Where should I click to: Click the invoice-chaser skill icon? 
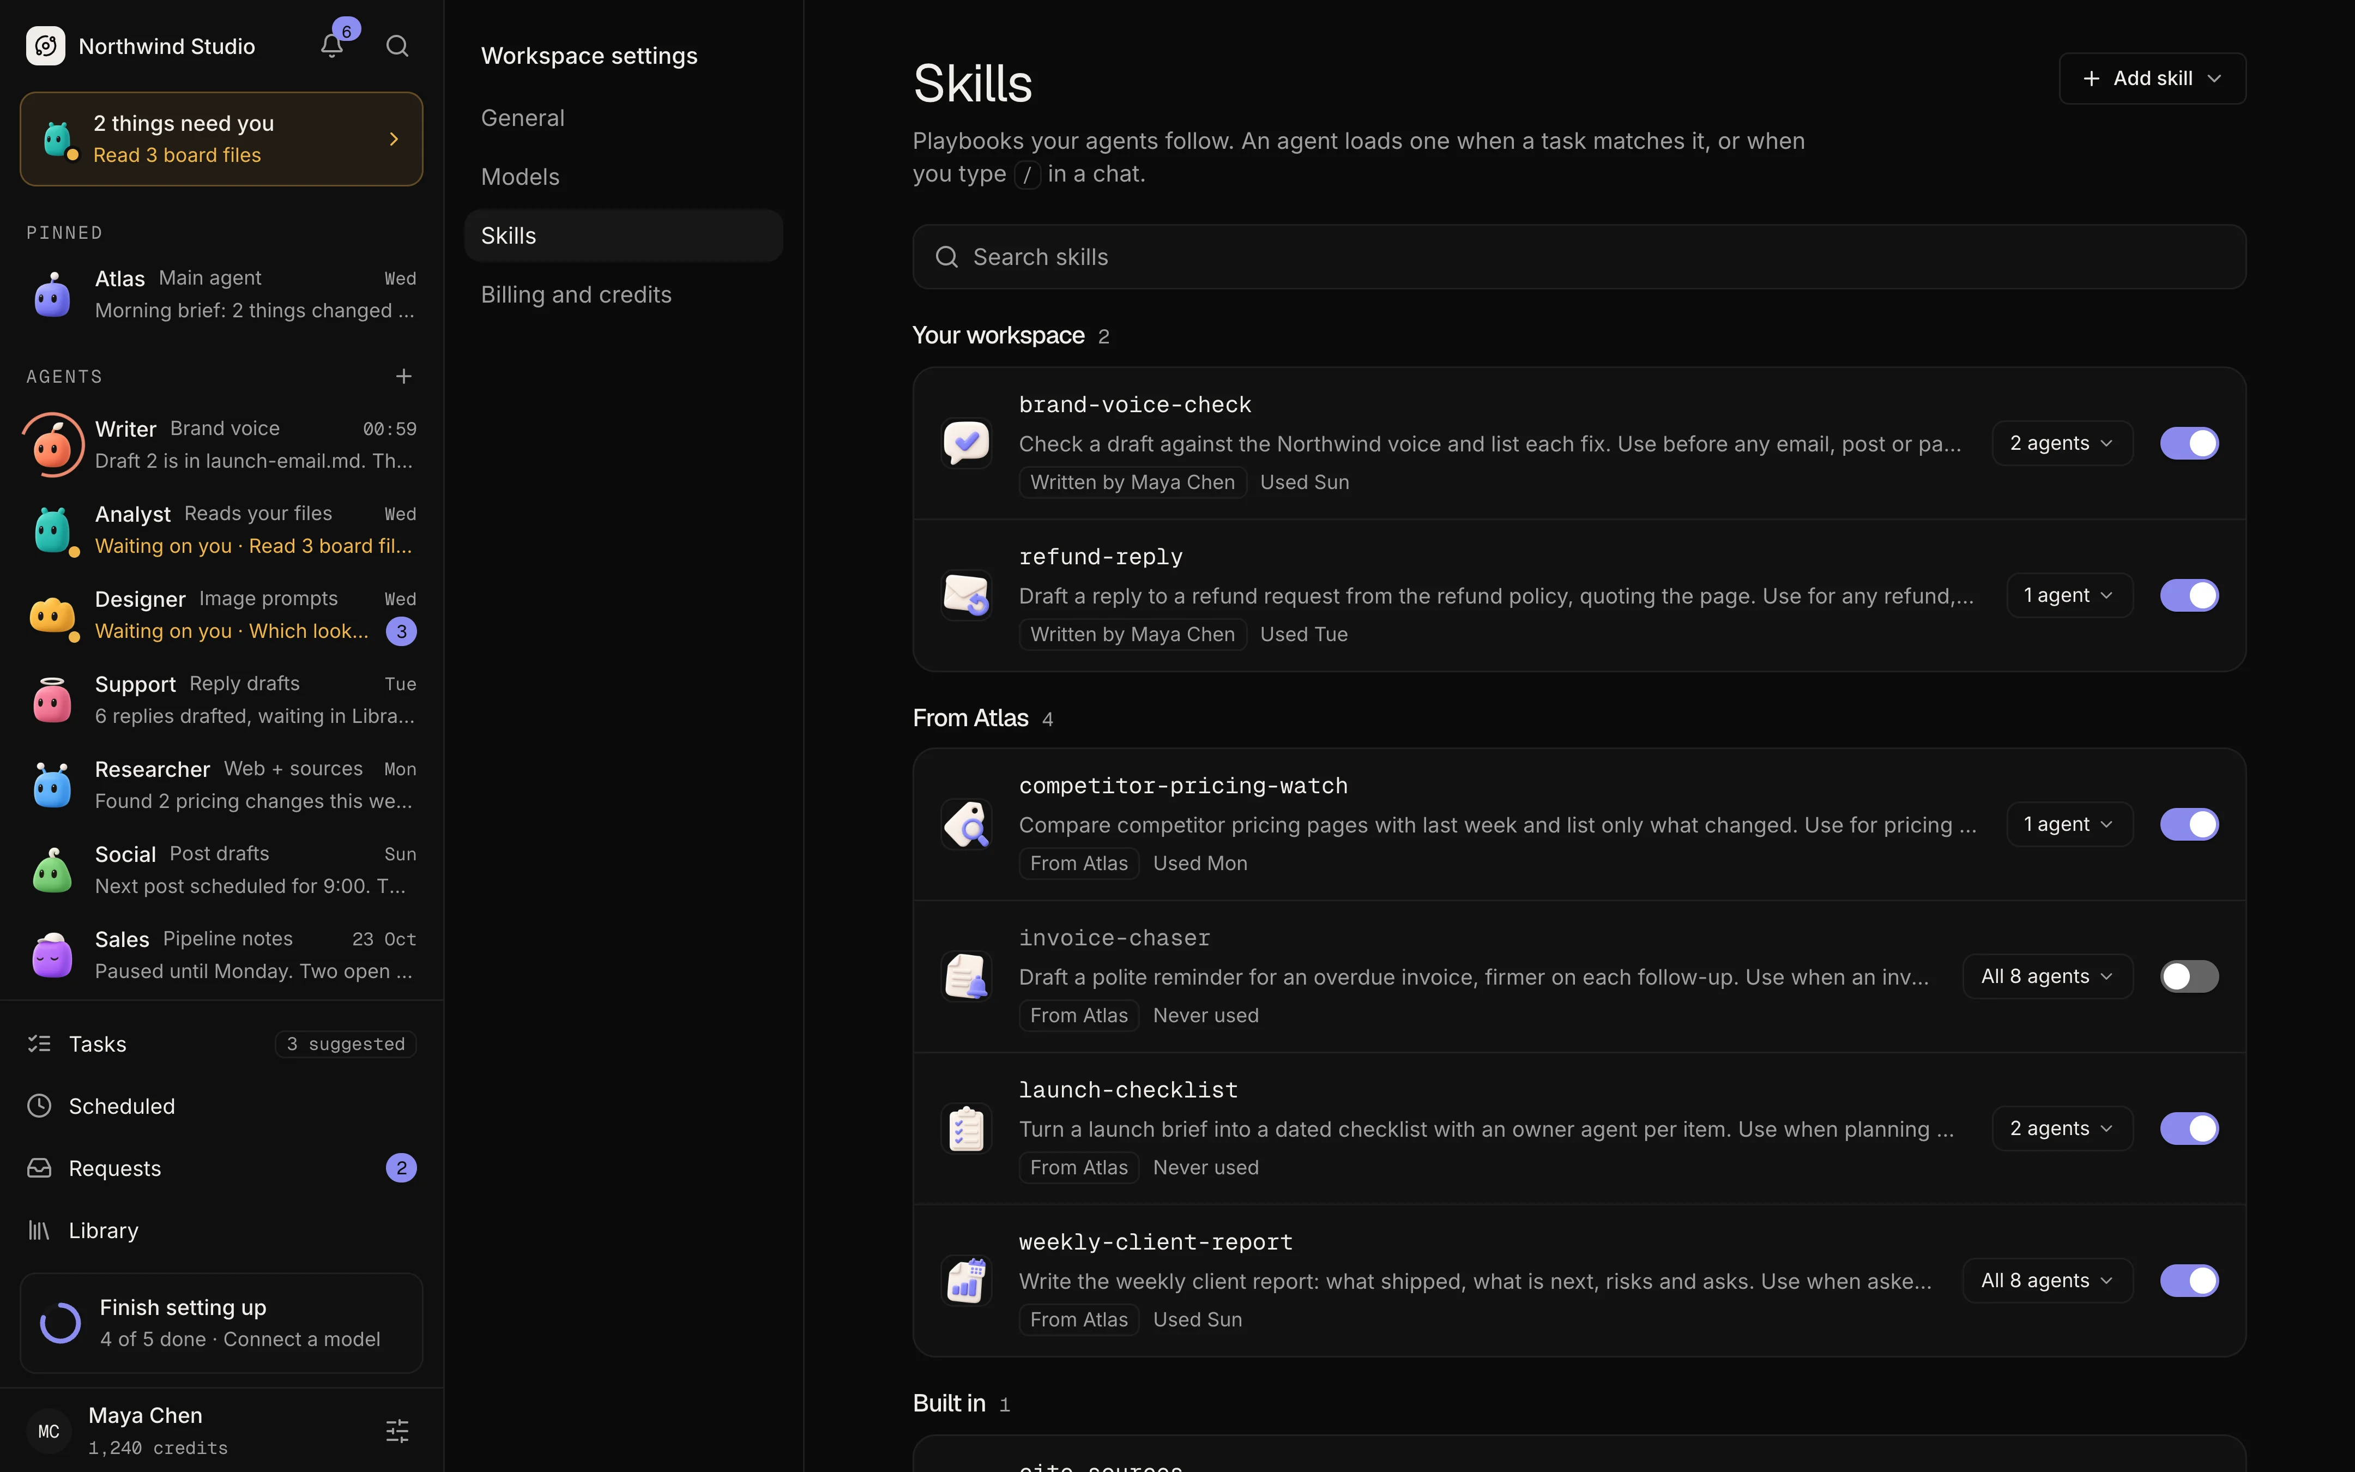pyautogui.click(x=967, y=976)
